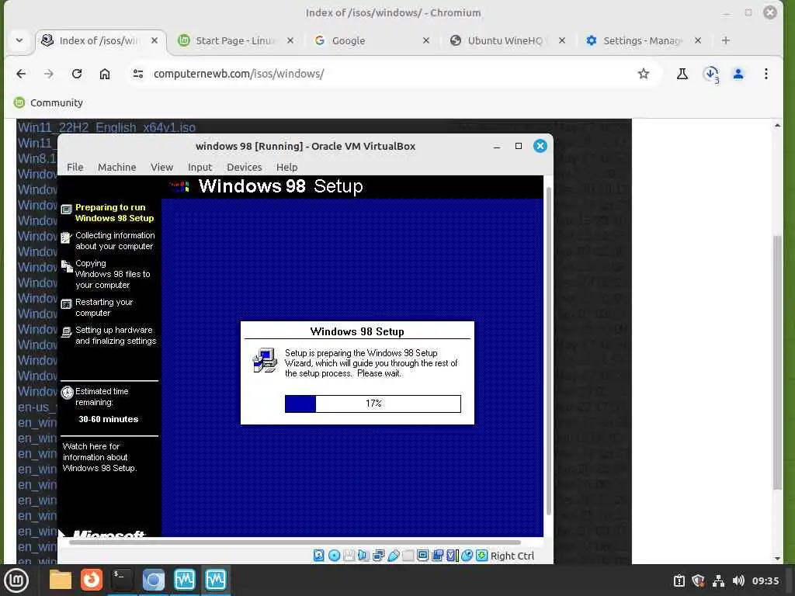Close the Index of /isos/windows tab
The image size is (795, 596).
point(154,40)
